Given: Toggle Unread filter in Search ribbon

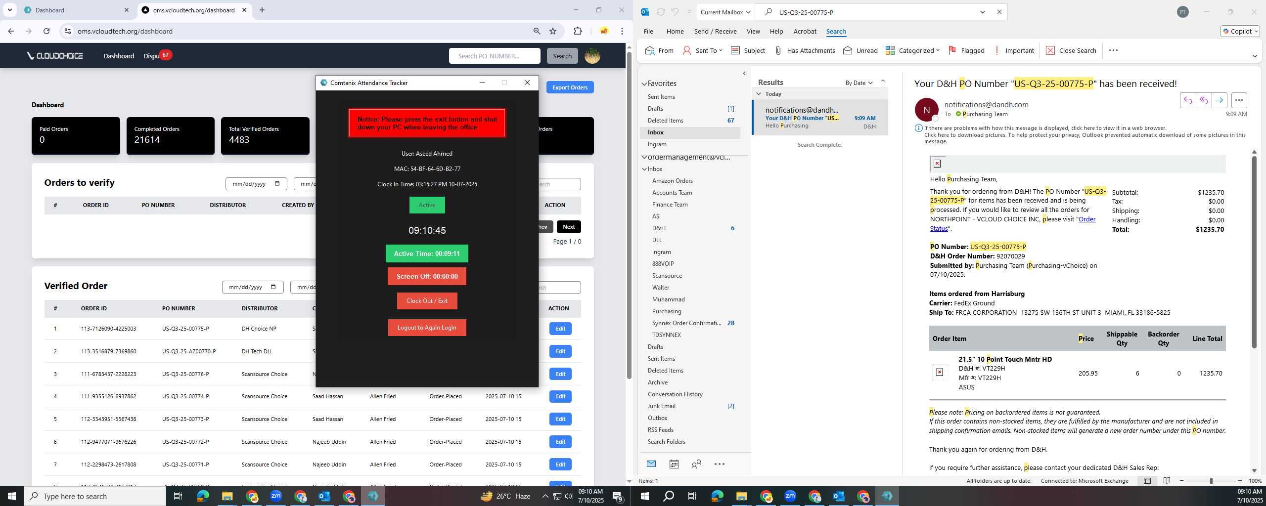Looking at the screenshot, I should [860, 50].
